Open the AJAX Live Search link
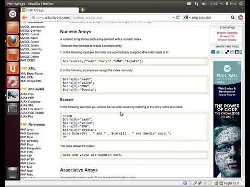The width and height of the screenshot is (250, 187). coord(32,109)
